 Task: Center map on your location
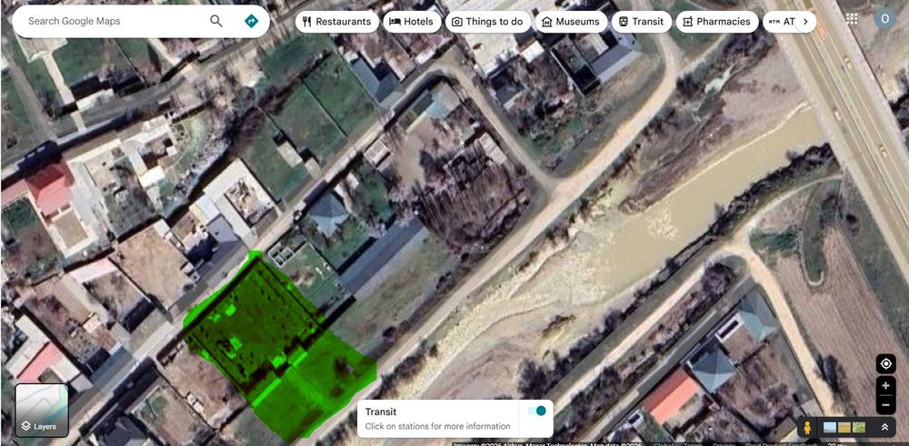(x=885, y=363)
